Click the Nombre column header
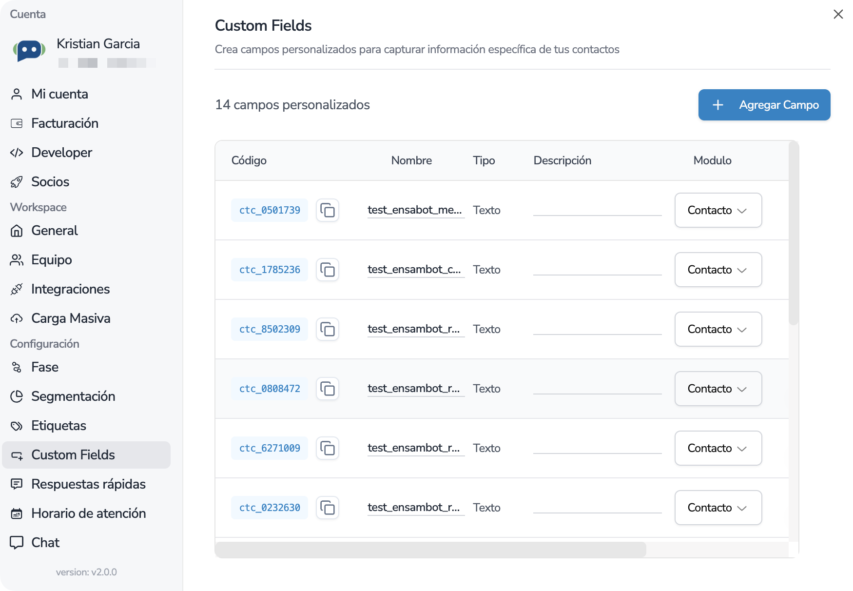 pos(411,160)
